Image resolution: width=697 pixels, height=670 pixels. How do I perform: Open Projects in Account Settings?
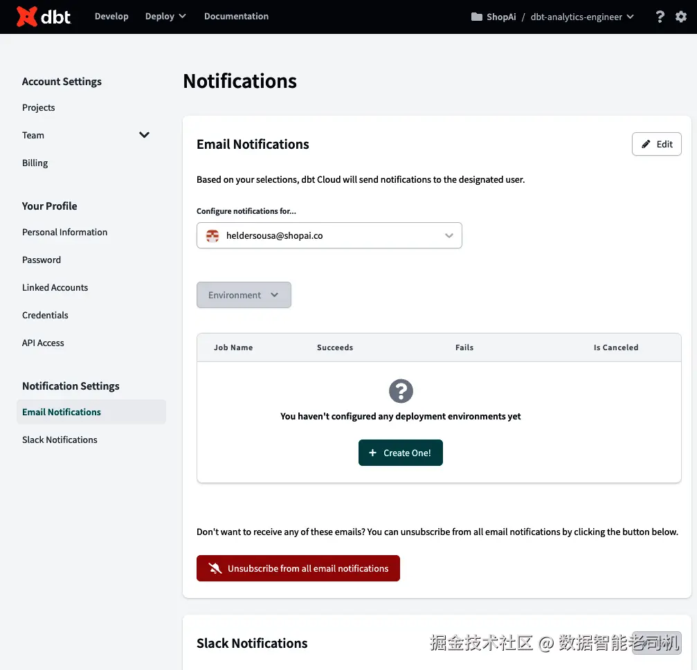(x=39, y=107)
